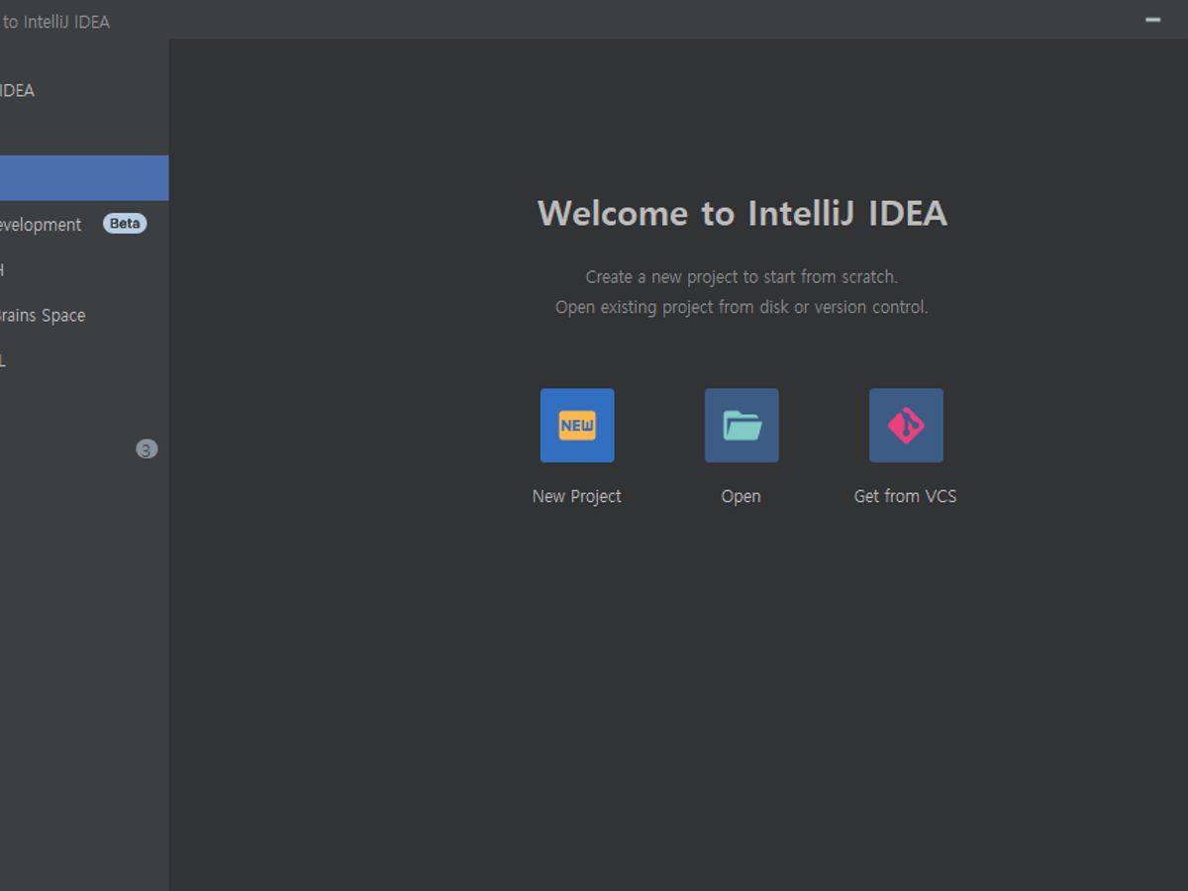Click the grey 3 notification badge

pyautogui.click(x=147, y=449)
